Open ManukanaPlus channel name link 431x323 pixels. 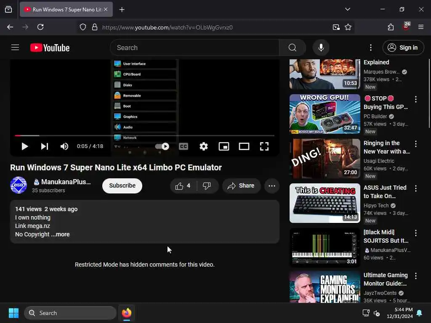click(62, 182)
